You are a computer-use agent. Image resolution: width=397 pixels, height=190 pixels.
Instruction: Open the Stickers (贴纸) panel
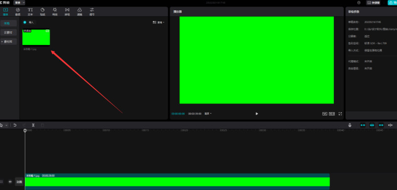[x=43, y=12]
